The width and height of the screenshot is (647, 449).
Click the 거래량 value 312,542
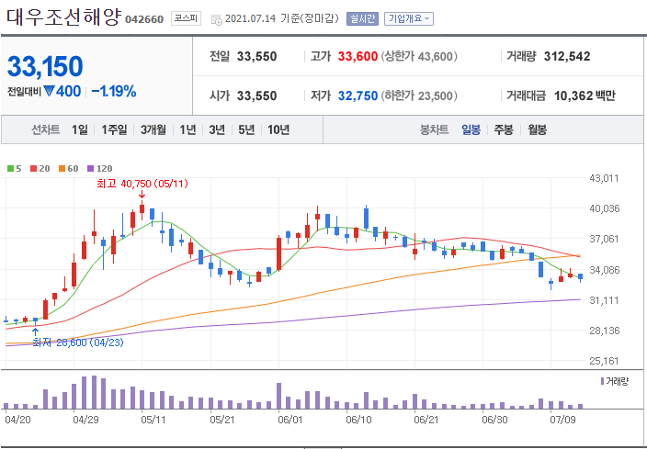pos(567,57)
